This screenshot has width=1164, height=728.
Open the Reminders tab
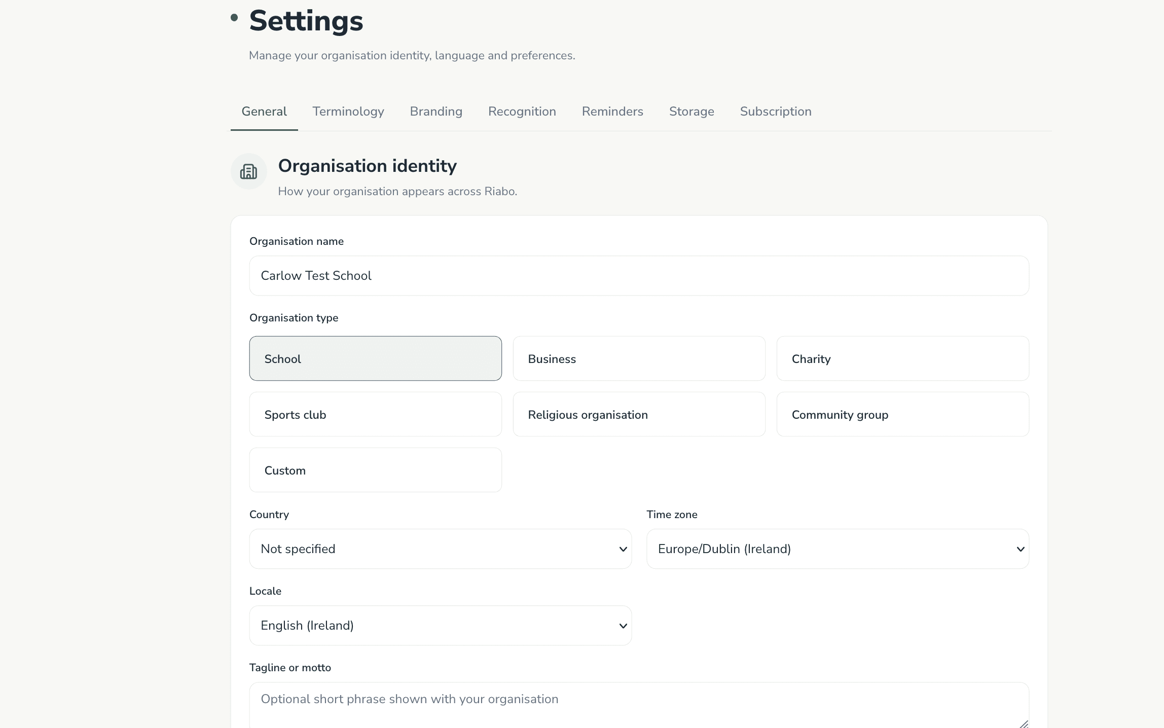[x=612, y=112]
